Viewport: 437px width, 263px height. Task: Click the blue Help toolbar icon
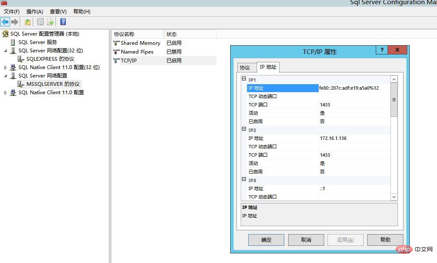63,22
